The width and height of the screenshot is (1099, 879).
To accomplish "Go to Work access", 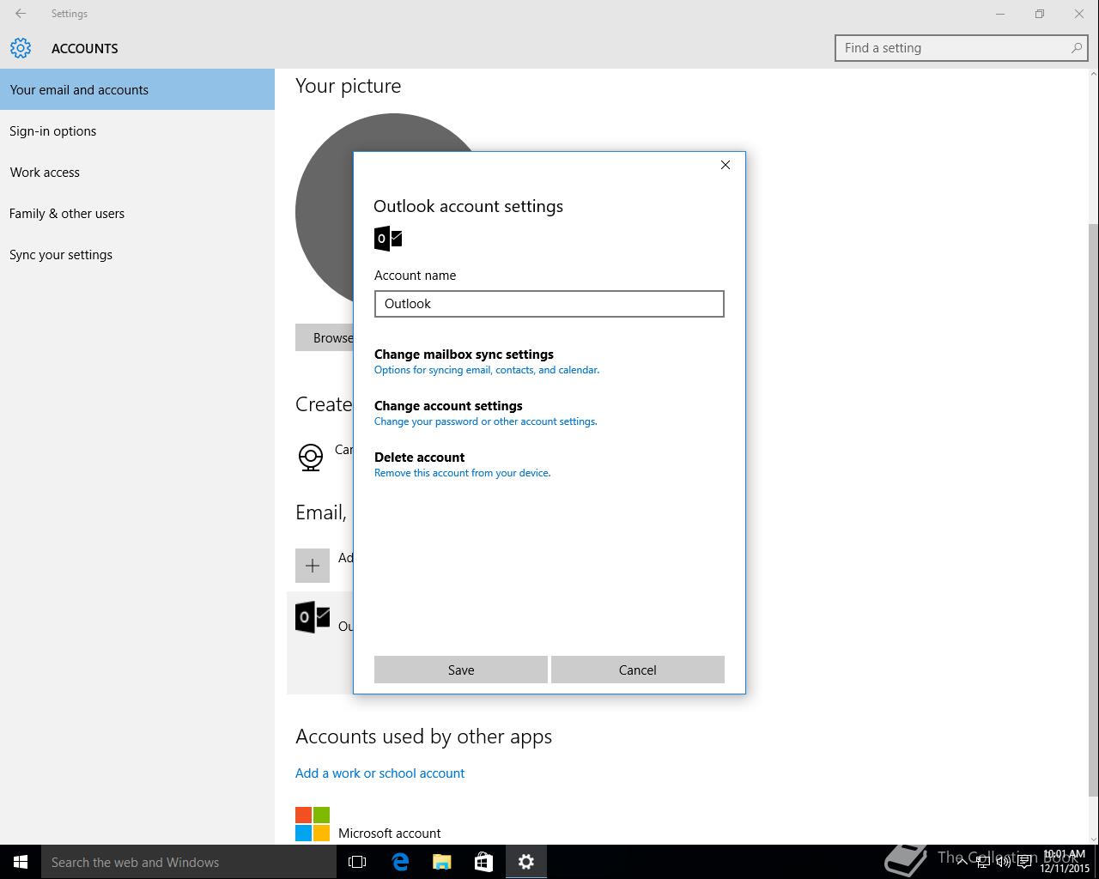I will (x=137, y=172).
